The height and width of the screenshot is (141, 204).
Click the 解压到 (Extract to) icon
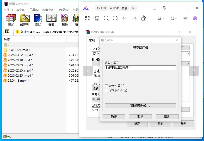click(24, 20)
